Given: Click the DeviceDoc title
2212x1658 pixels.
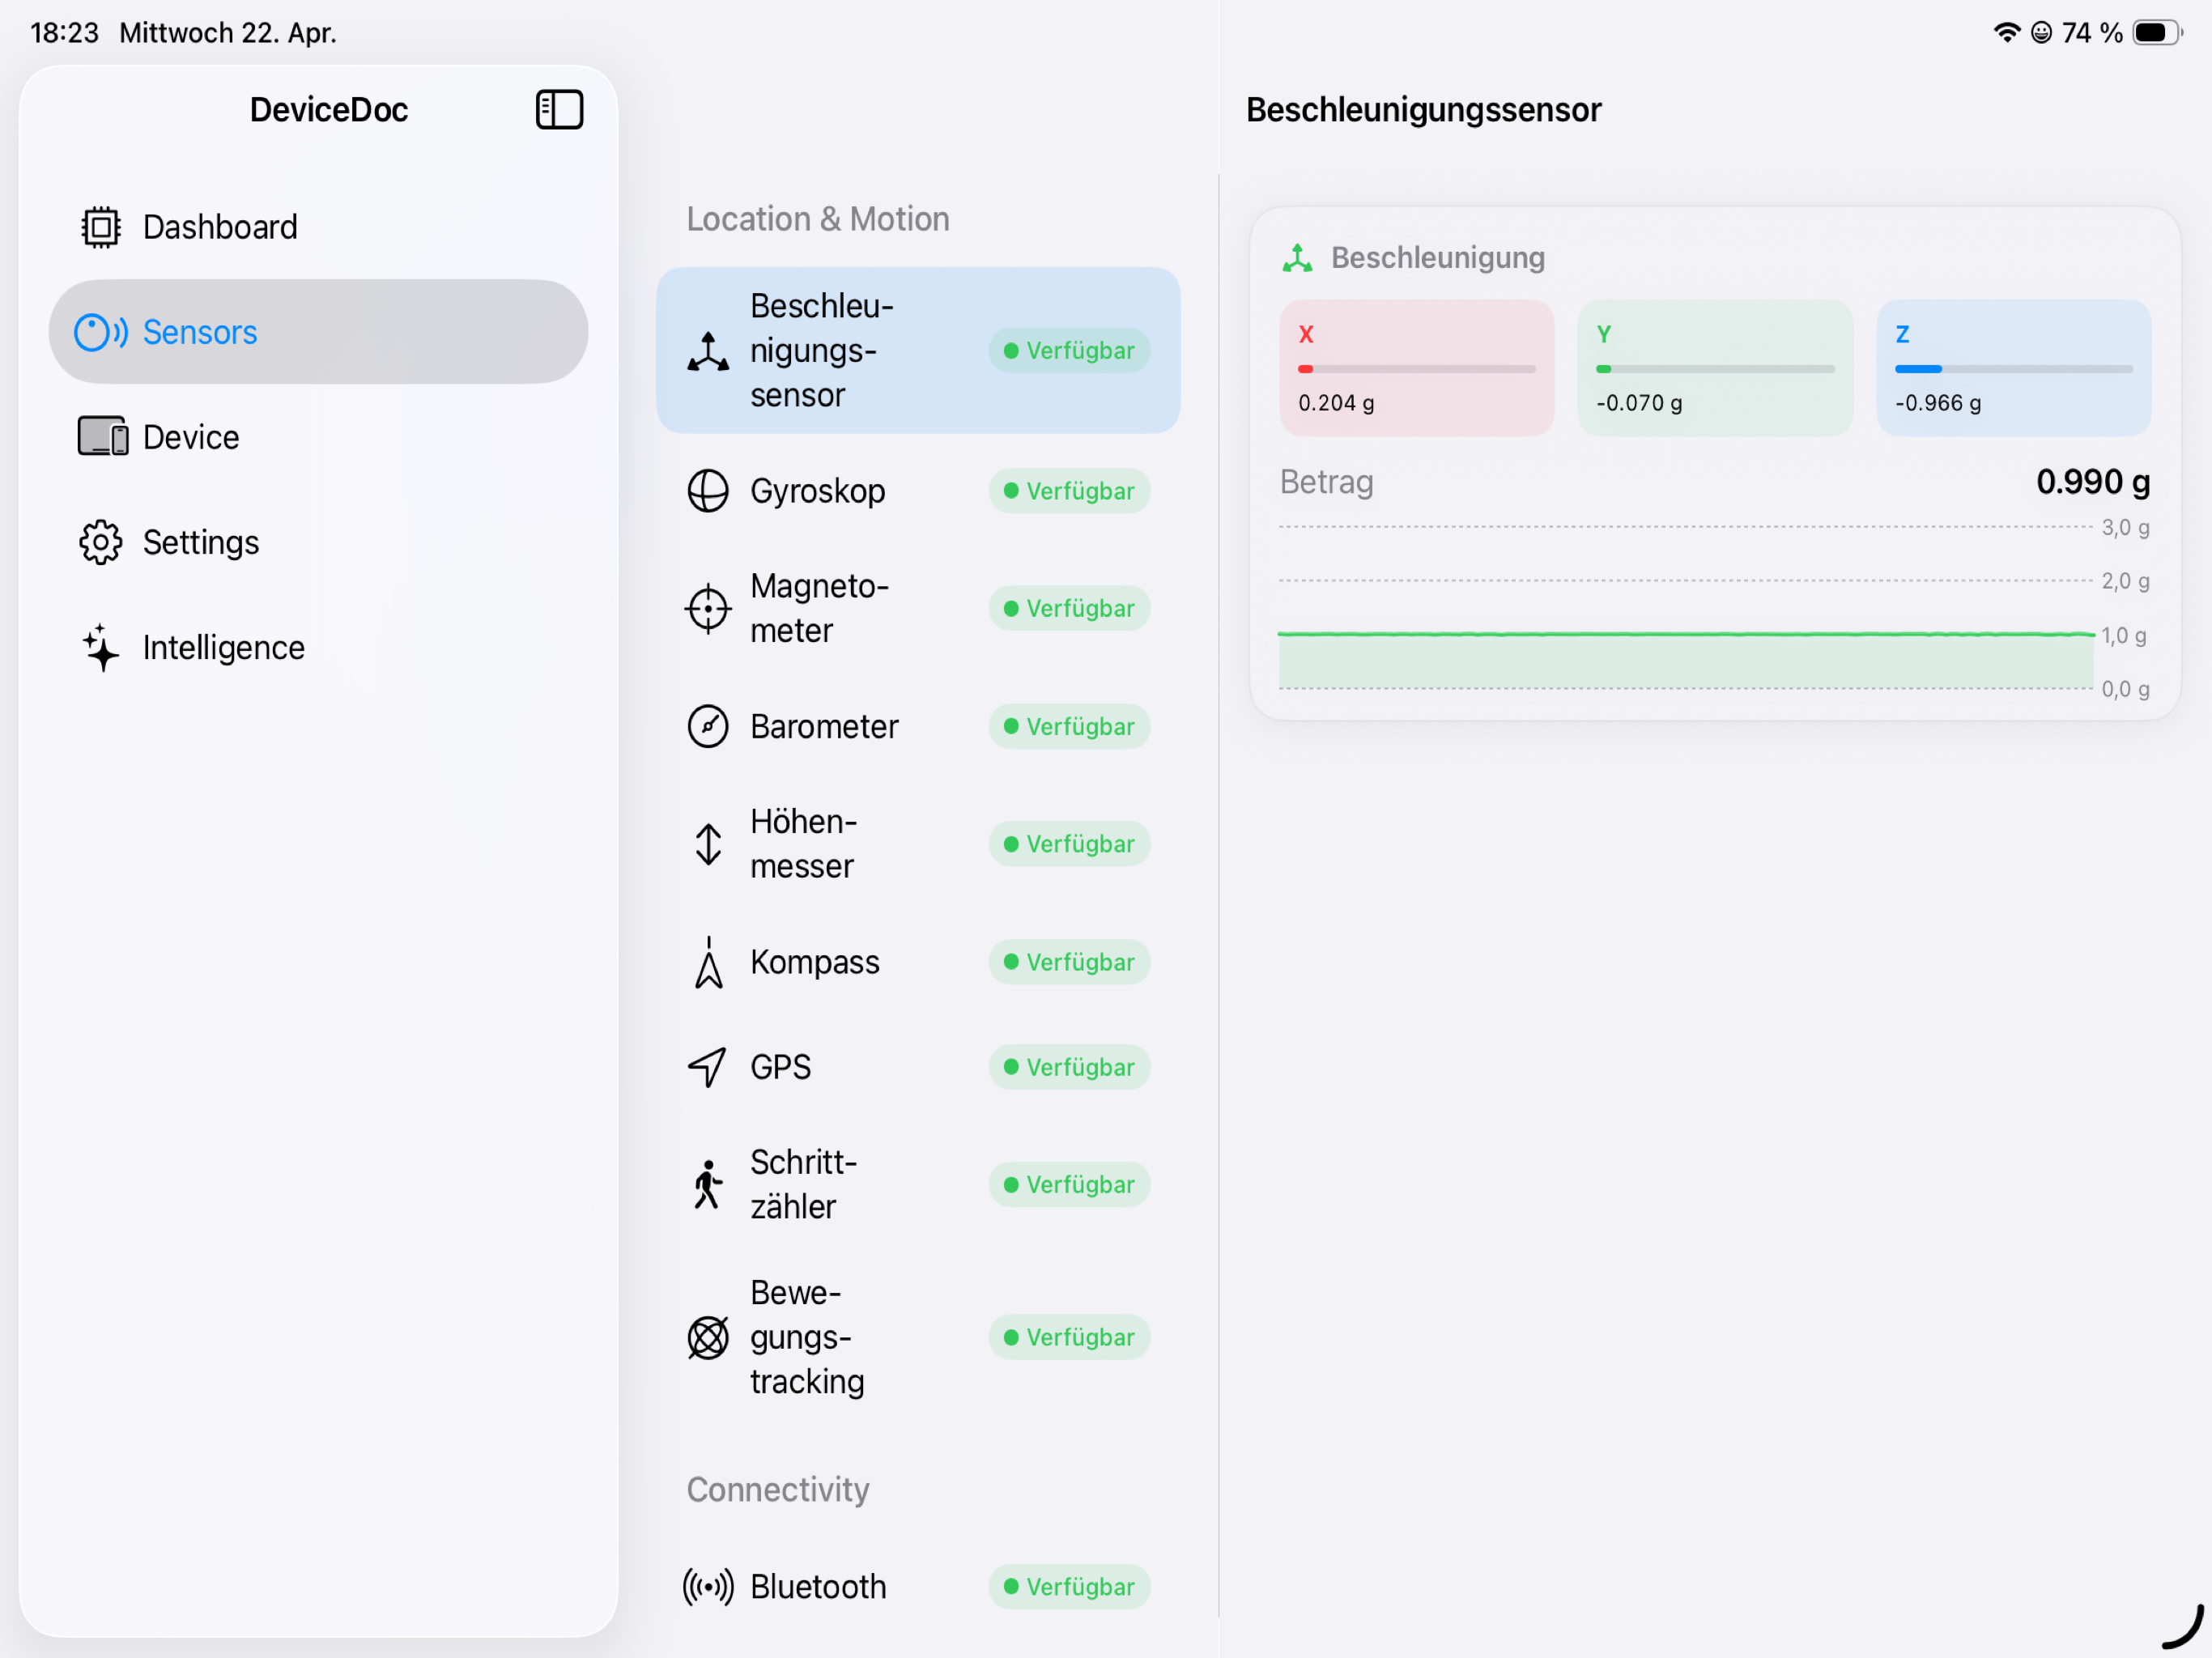Looking at the screenshot, I should click(329, 109).
